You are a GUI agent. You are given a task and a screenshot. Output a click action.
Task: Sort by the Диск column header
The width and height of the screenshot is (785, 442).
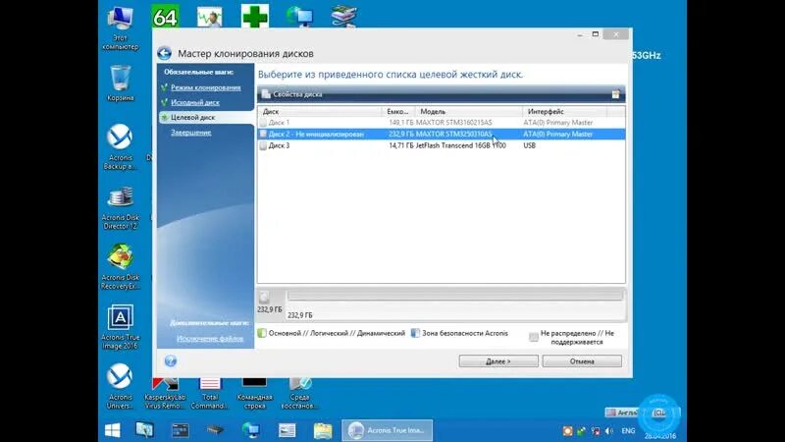[x=320, y=112]
